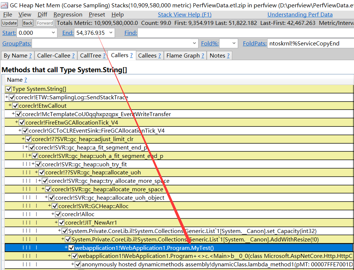Open the Regression menu
This screenshot has width=354, height=270.
click(68, 15)
